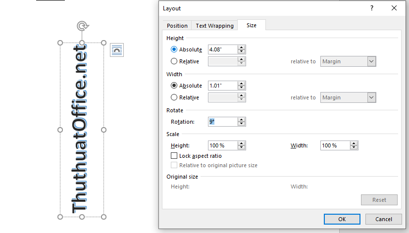Screen dimensions: 409x233
Task: Increase Absolute height with up spinner arrow
Action: 242,47
